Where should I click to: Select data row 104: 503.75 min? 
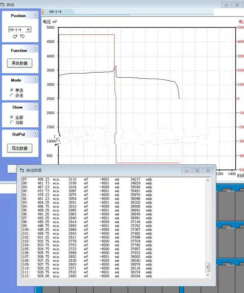(x=88, y=245)
